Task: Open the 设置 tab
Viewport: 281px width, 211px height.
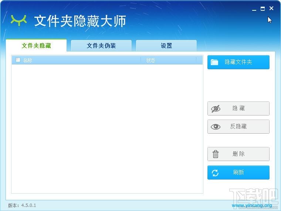Action: coord(166,46)
